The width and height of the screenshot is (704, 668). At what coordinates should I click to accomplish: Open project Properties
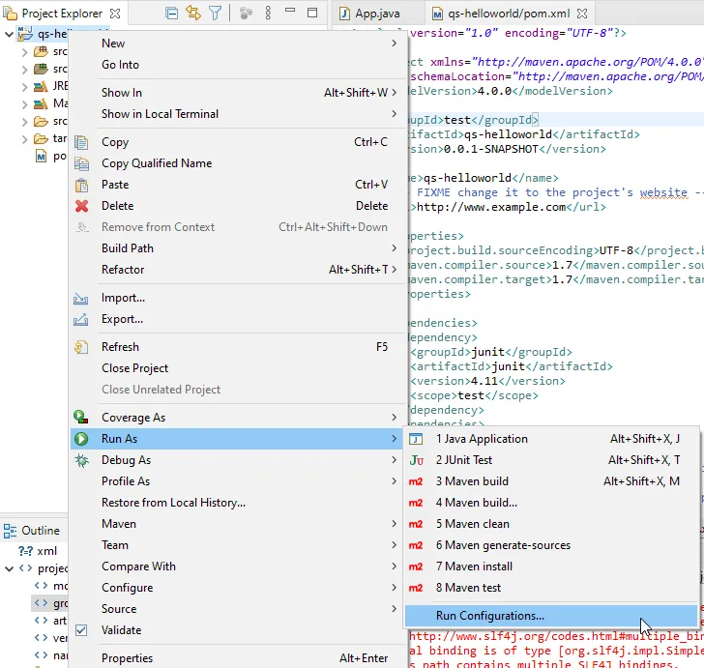238,658
